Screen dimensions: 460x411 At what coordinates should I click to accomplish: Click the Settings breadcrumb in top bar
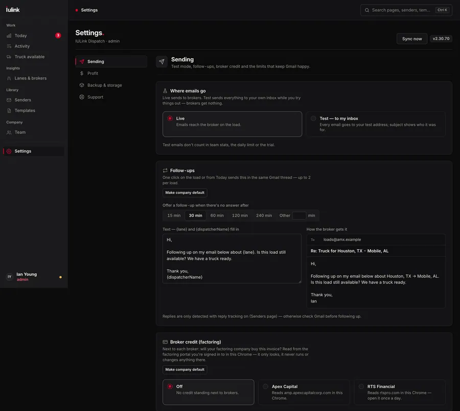(89, 10)
